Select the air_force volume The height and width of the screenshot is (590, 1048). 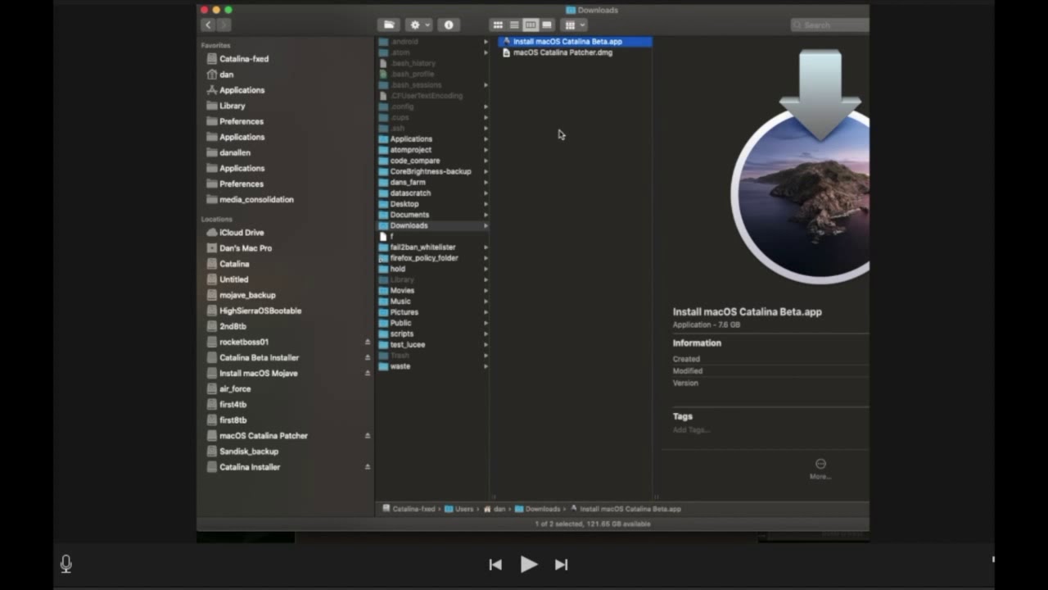point(235,389)
